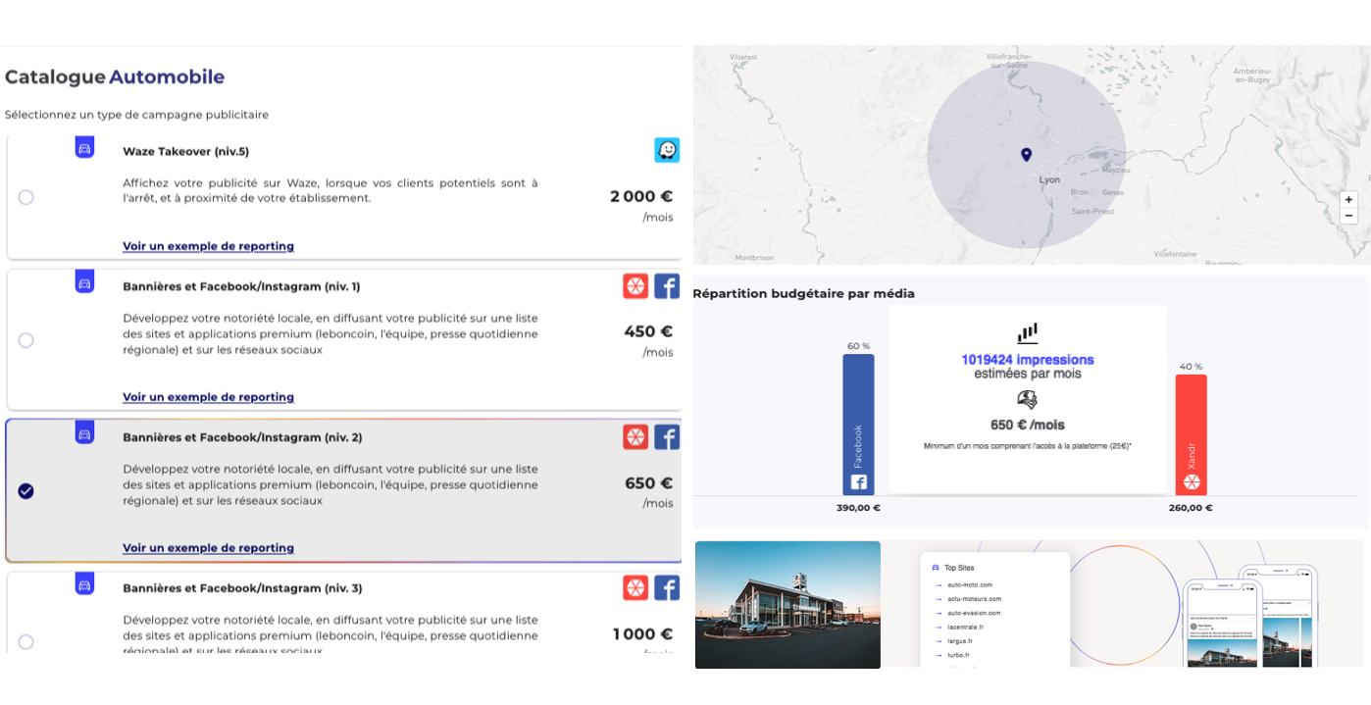1371x705 pixels.
Task: Click the car badge beside the niv. 3 offer
Action: point(84,583)
